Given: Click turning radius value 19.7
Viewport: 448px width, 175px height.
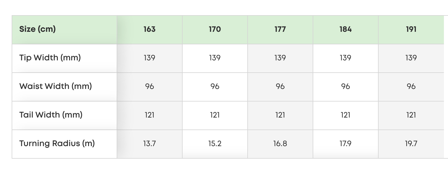Looking at the screenshot, I should (x=411, y=144).
